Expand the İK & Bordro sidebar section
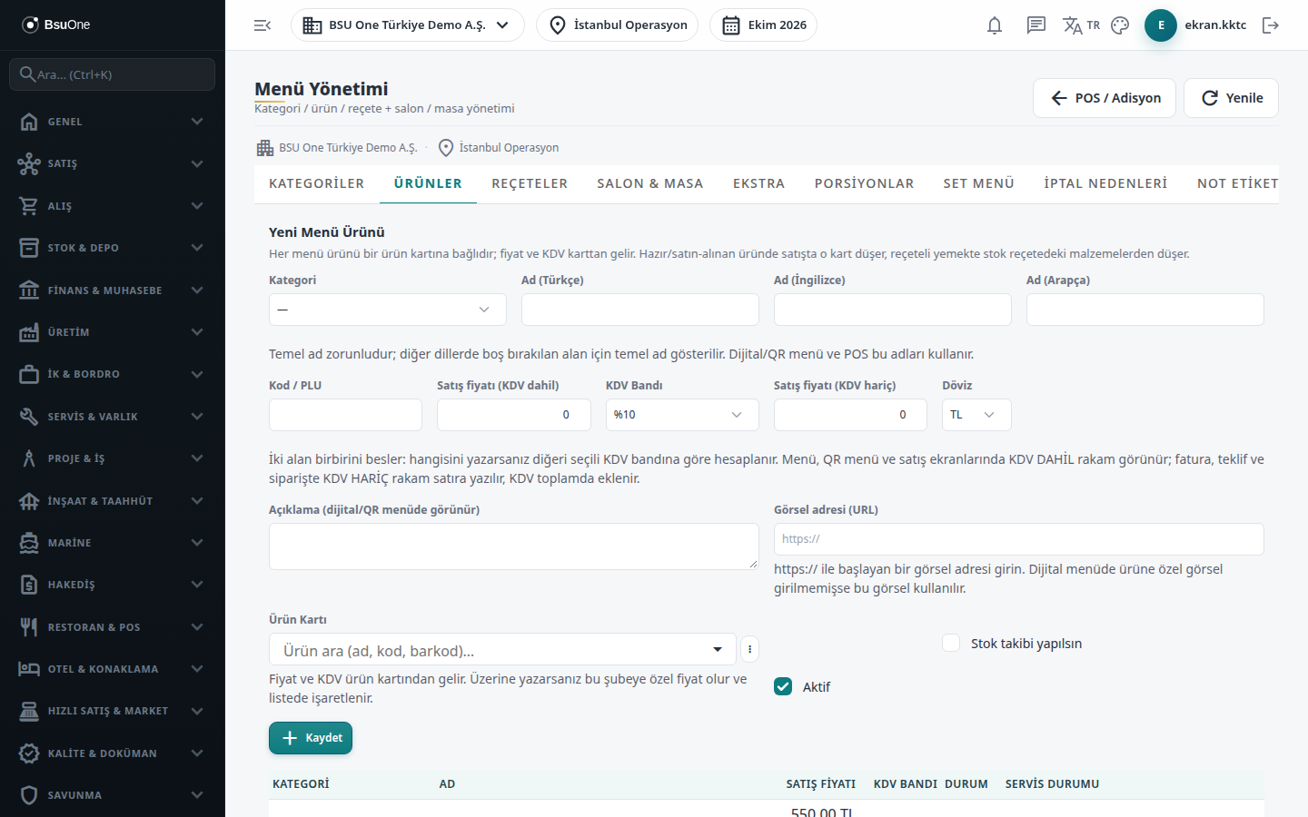The width and height of the screenshot is (1308, 817). click(x=113, y=374)
